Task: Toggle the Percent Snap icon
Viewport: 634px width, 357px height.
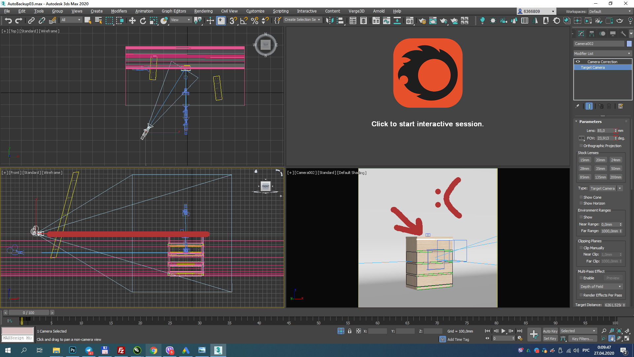Action: coord(254,20)
